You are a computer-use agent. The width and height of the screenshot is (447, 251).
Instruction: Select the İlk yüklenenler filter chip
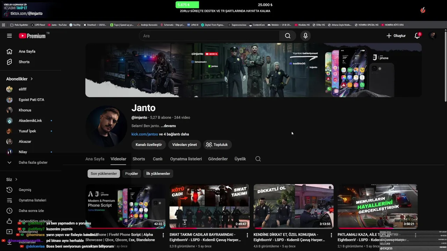pyautogui.click(x=158, y=174)
